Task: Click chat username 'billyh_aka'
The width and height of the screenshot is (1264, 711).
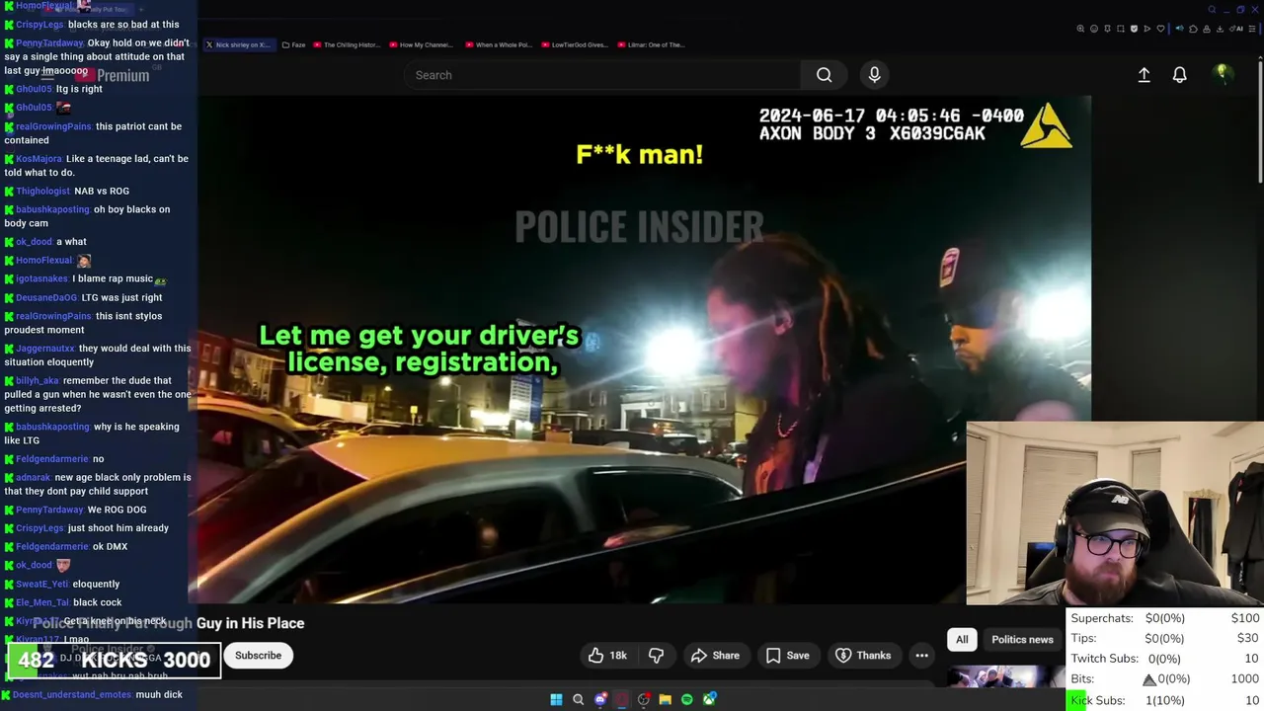Action: pos(38,380)
